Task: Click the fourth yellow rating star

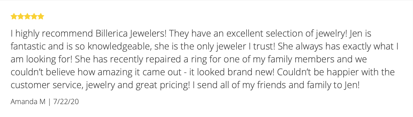Action: pos(34,17)
